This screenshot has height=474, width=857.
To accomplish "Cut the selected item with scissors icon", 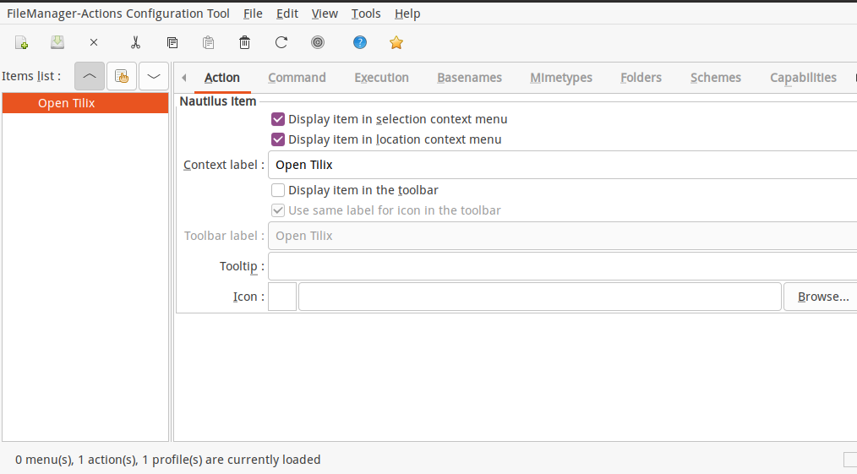I will coord(135,42).
